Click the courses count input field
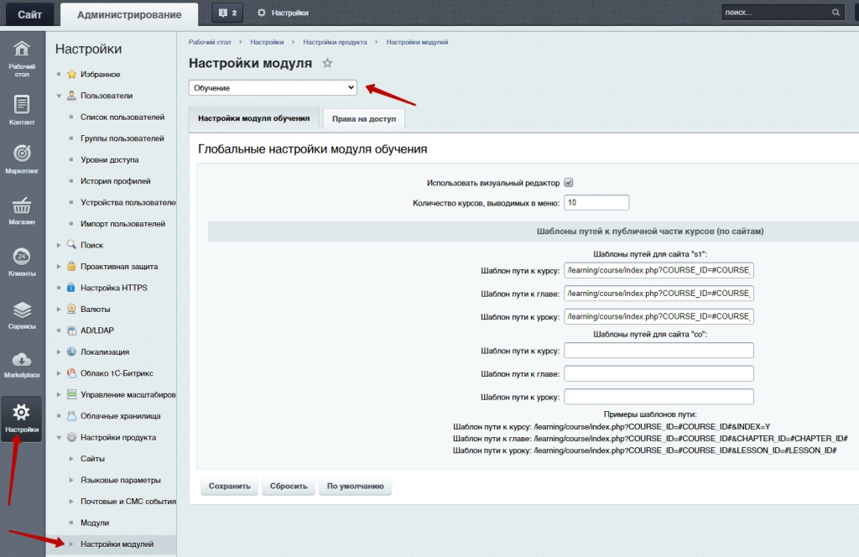Image resolution: width=859 pixels, height=557 pixels. tap(596, 203)
